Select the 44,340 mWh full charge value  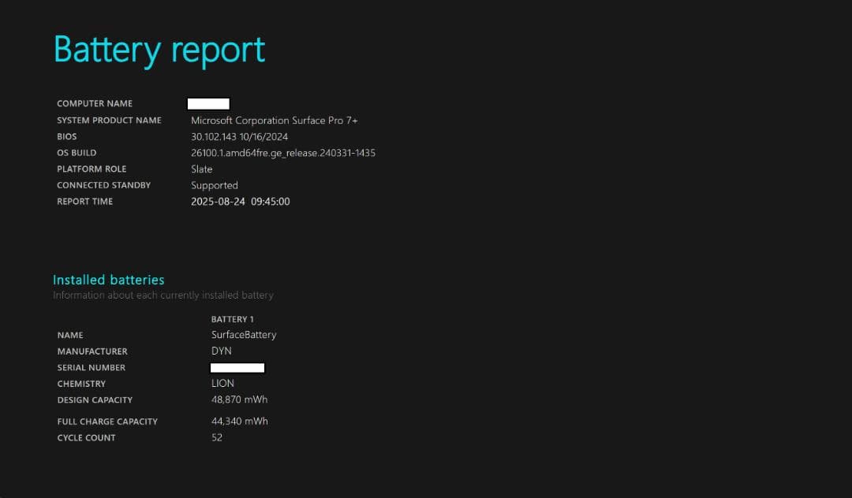(x=239, y=422)
